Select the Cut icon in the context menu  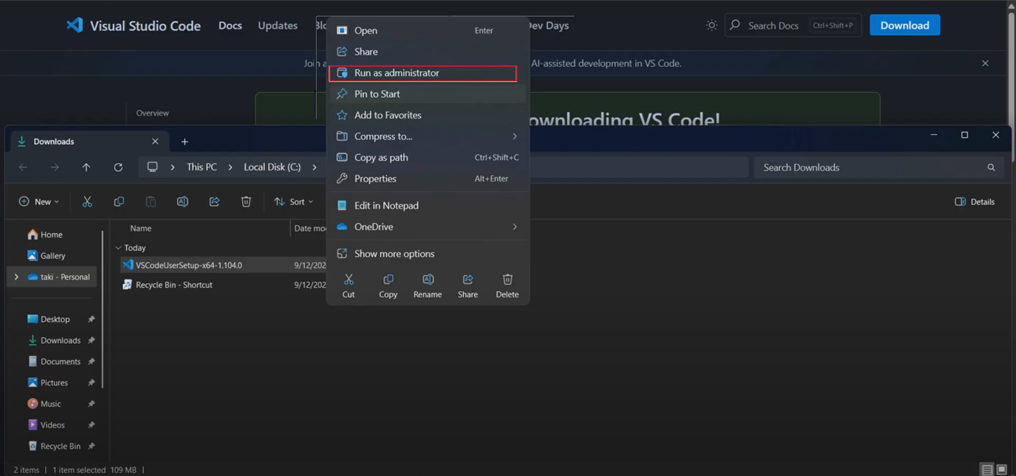pyautogui.click(x=348, y=285)
